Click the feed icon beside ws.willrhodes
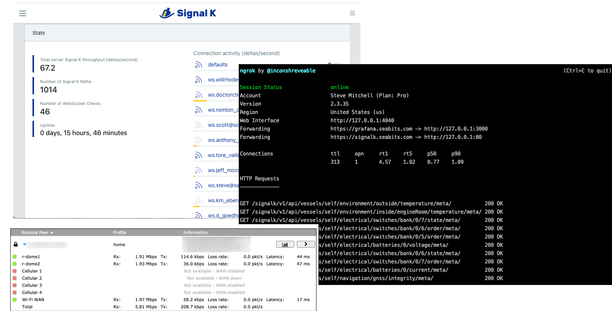 [x=198, y=80]
